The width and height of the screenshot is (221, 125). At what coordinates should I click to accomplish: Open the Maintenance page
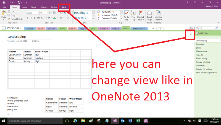coord(202,51)
